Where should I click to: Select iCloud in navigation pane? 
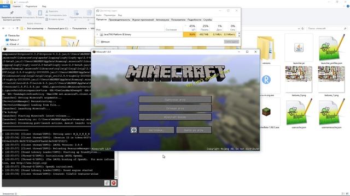13,45
